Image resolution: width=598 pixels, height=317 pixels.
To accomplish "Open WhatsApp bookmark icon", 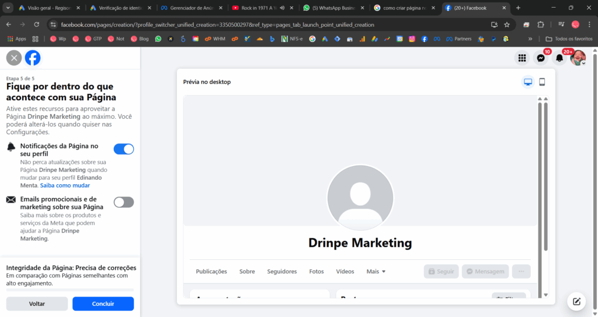I will (158, 39).
